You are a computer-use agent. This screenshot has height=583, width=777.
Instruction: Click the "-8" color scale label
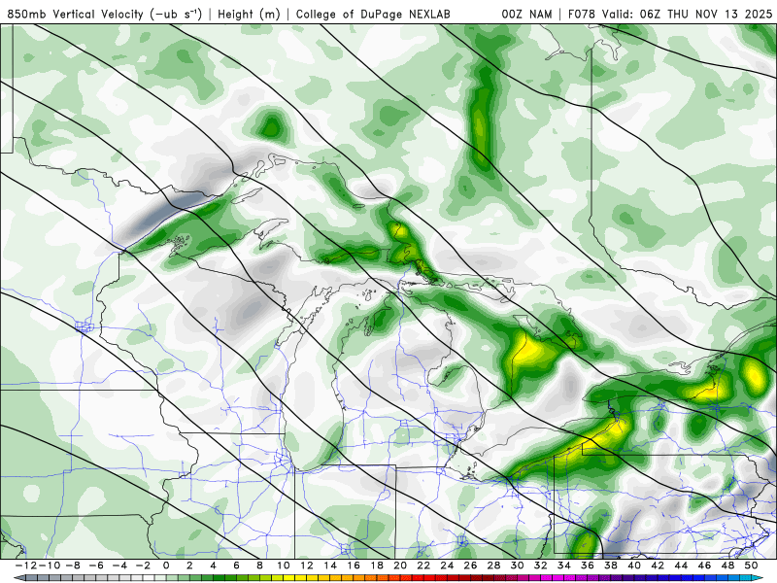(x=73, y=566)
